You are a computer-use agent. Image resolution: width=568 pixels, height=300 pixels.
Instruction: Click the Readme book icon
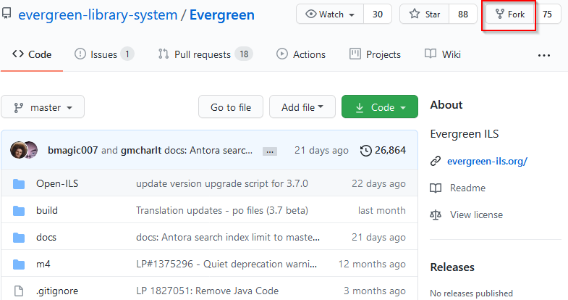click(436, 188)
